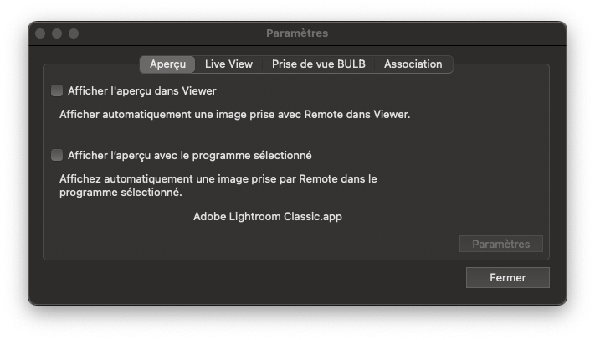Close the dialog with the Fermer button
The image size is (595, 340).
507,278
